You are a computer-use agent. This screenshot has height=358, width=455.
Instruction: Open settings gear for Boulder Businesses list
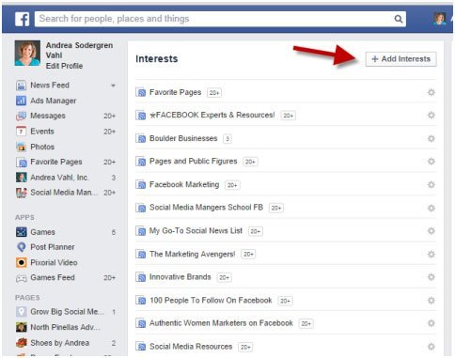point(431,138)
